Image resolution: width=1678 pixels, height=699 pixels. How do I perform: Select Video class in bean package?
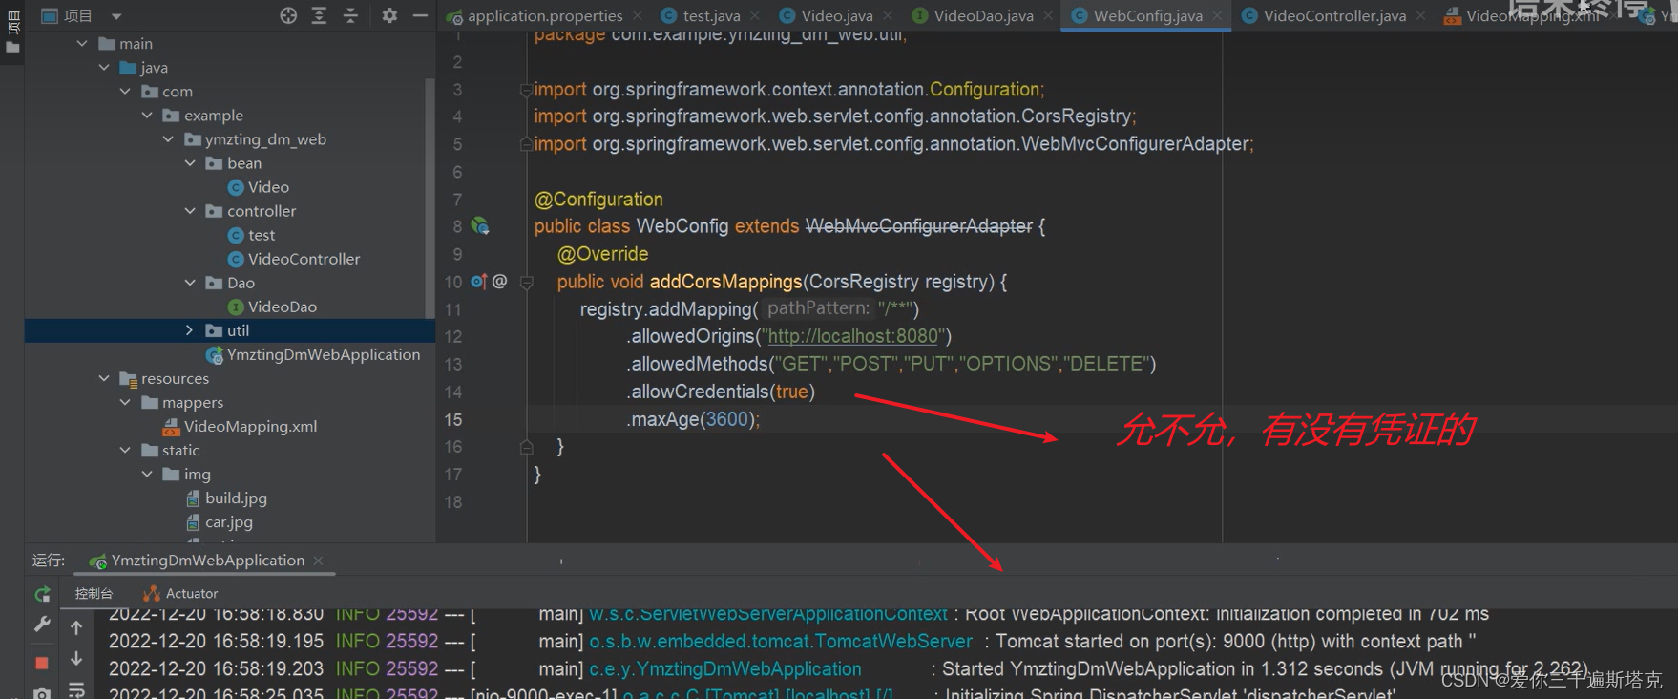[258, 187]
